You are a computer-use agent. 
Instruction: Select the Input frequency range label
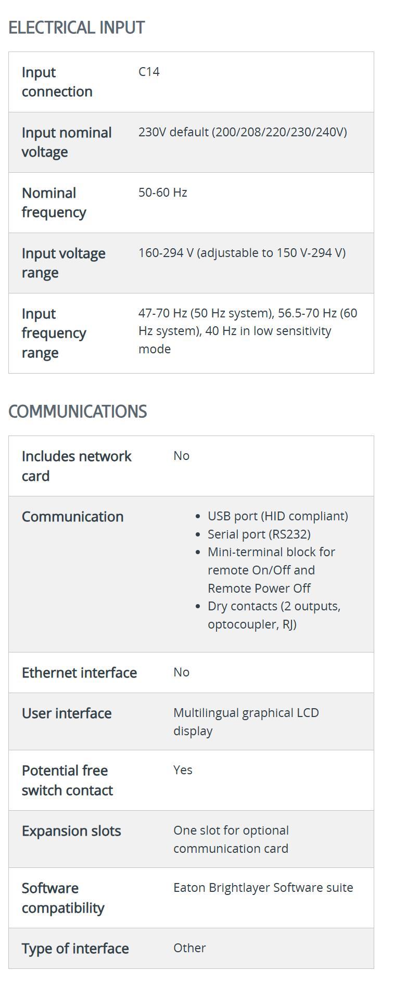pyautogui.click(x=54, y=333)
